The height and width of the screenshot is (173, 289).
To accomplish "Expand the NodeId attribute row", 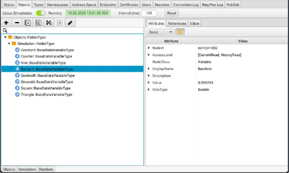I will pos(149,48).
